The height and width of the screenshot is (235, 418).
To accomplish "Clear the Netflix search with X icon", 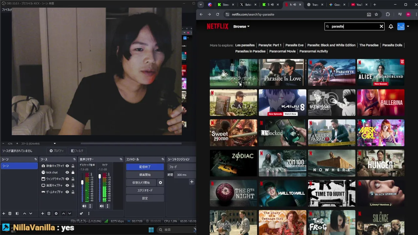I will (x=381, y=26).
